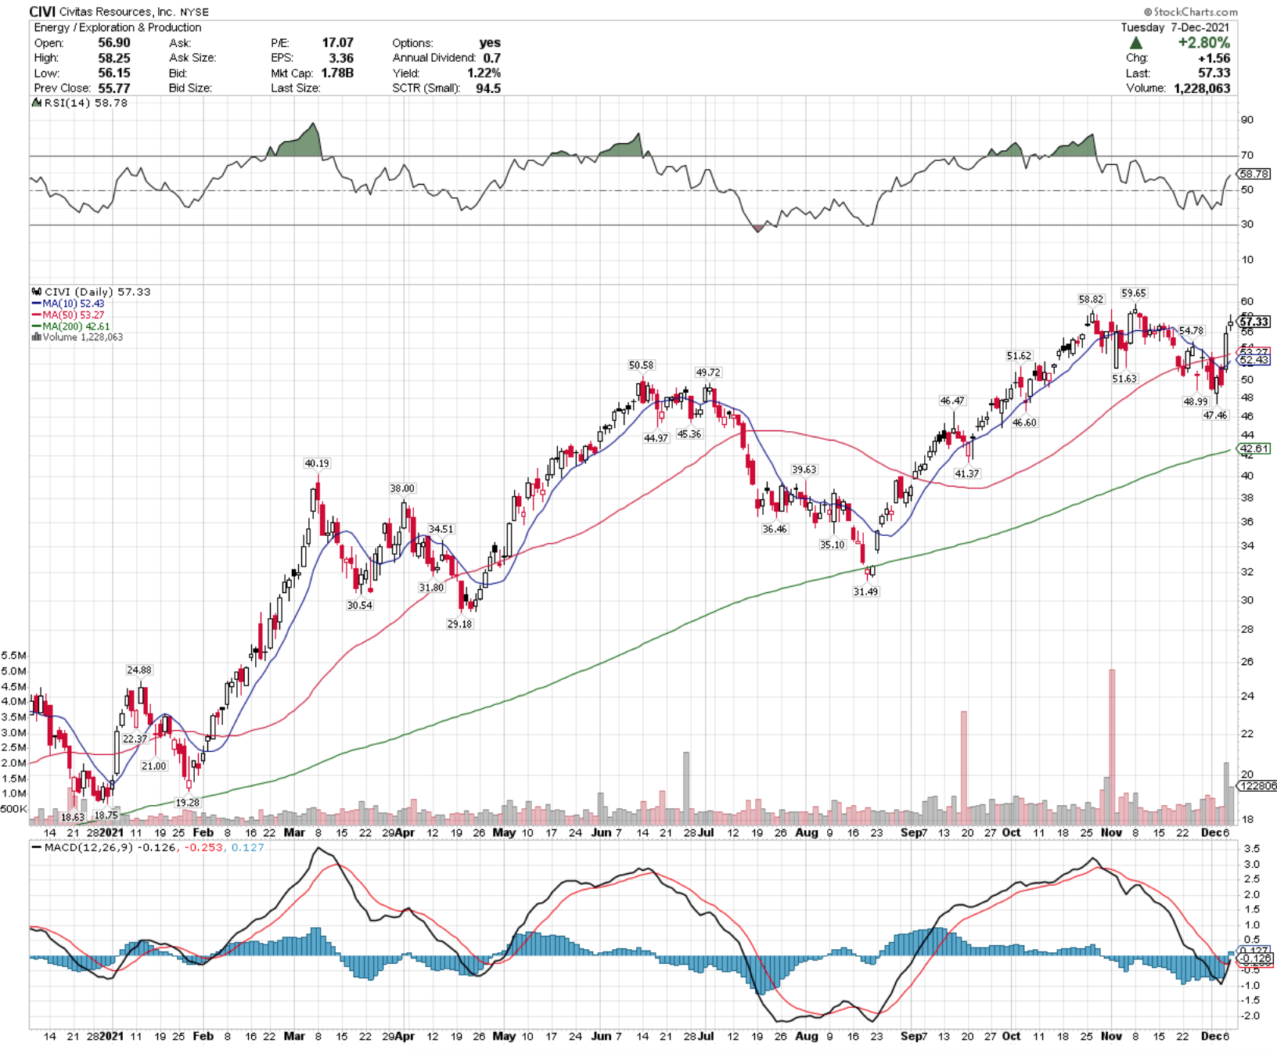Click the 47.46 December low label
Screen dimensions: 1277x1050
(1215, 415)
